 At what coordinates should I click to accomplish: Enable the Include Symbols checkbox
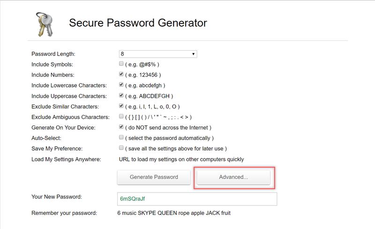tap(121, 64)
